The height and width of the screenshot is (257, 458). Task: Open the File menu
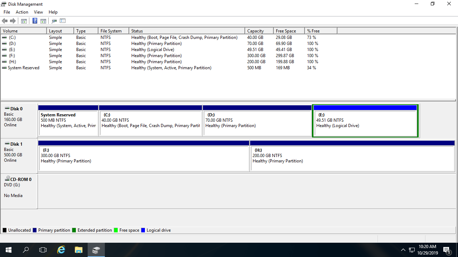(7, 12)
